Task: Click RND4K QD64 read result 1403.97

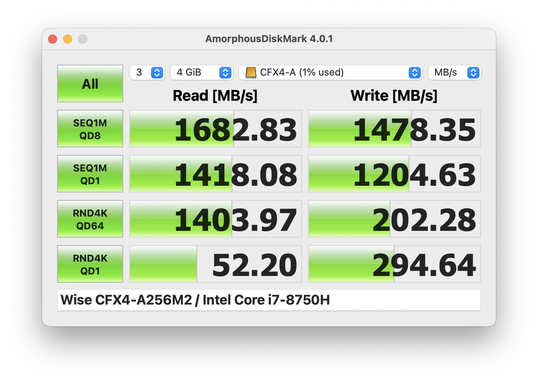Action: (x=216, y=219)
